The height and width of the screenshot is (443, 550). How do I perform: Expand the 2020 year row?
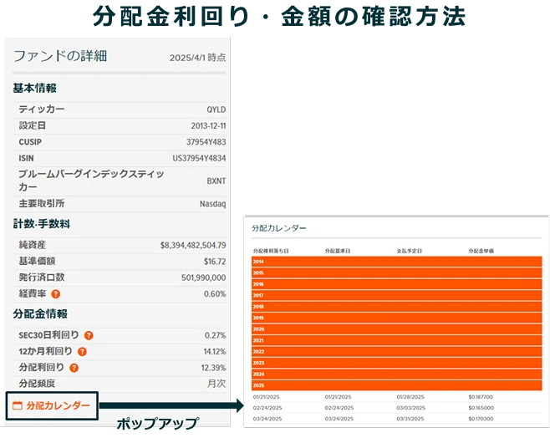point(397,329)
